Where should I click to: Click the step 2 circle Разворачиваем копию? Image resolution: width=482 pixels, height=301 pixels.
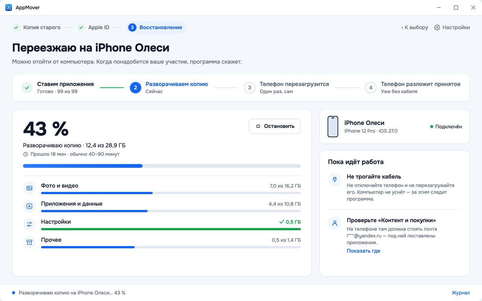[x=135, y=88]
